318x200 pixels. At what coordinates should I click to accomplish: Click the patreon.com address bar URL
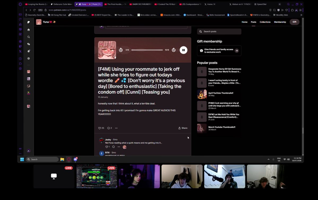[x=67, y=10]
